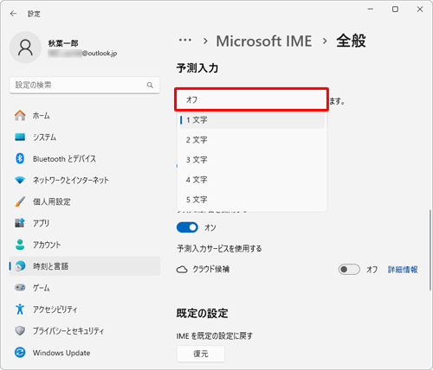This screenshot has height=370, width=433.
Task: Expand the breadcrumb ellipsis menu
Action: click(185, 40)
